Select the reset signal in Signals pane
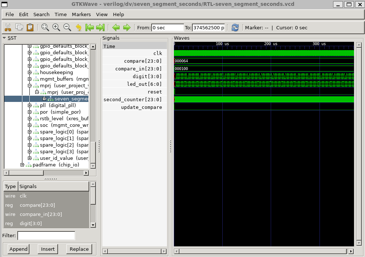The height and width of the screenshot is (257, 365). click(155, 92)
